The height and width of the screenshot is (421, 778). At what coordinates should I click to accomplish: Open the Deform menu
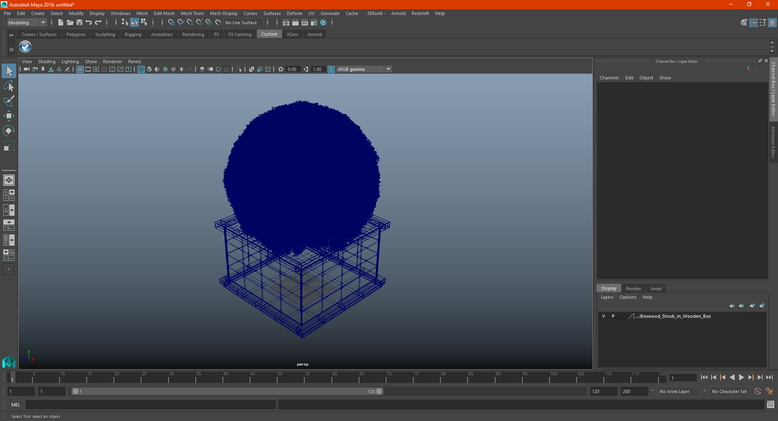click(x=295, y=13)
